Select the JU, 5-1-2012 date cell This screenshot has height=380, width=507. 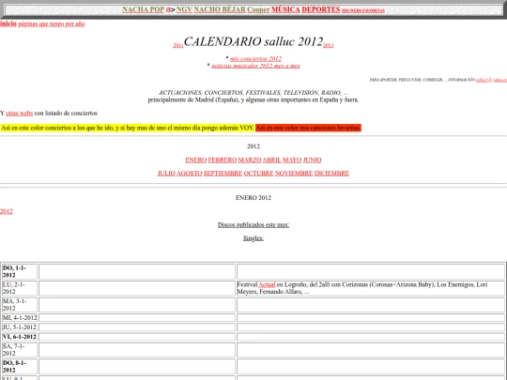coord(20,327)
